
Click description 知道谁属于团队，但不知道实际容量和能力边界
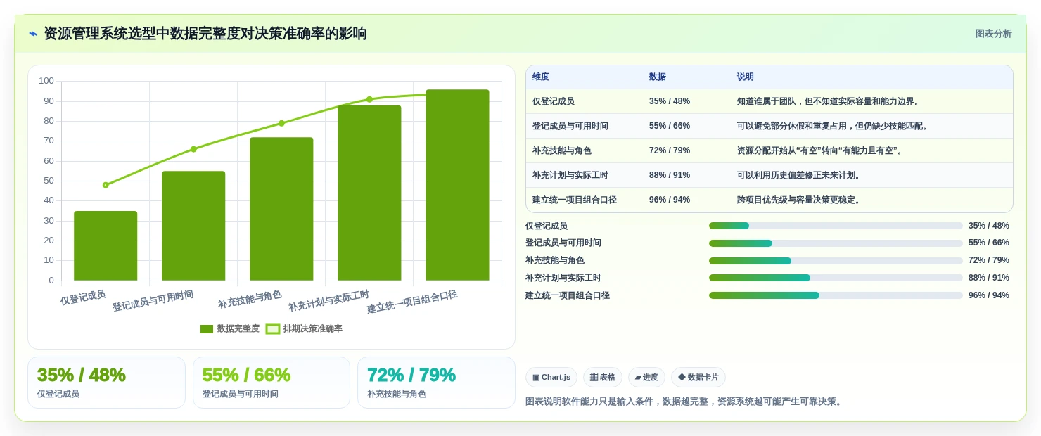[829, 101]
